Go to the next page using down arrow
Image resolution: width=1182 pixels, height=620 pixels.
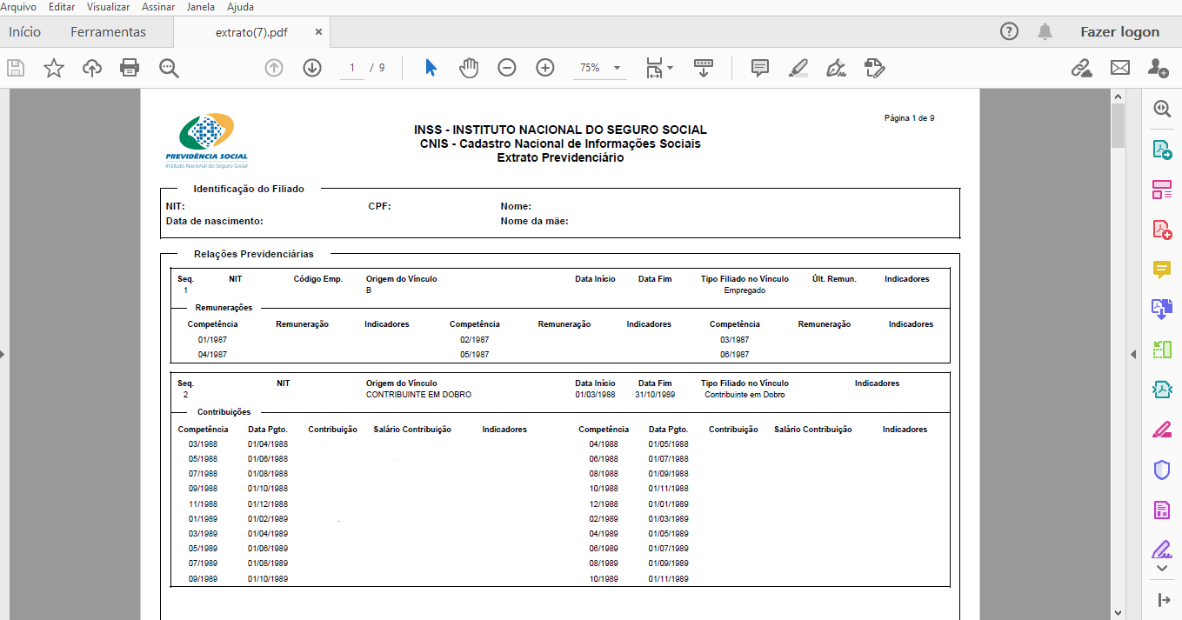point(311,67)
